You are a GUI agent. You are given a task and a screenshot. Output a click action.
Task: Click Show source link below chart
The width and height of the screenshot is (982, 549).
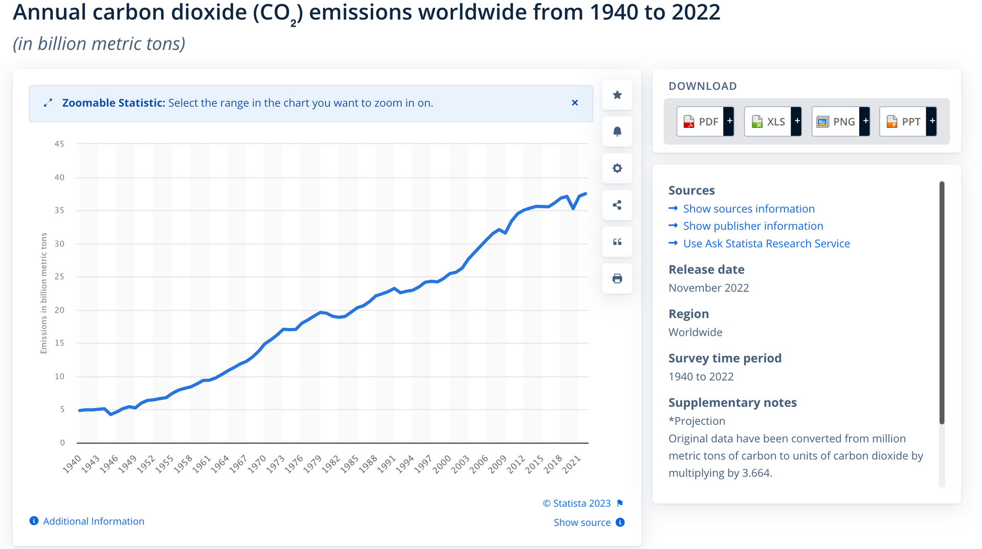pyautogui.click(x=582, y=522)
